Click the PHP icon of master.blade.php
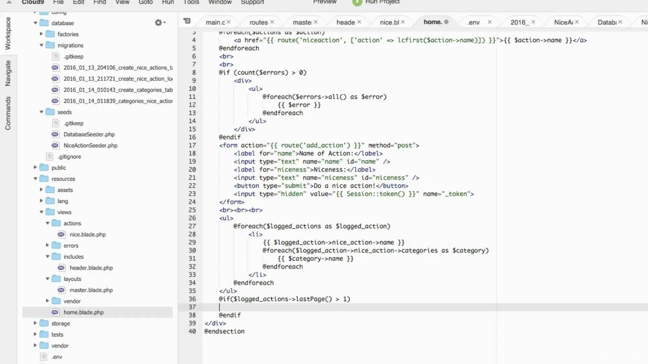Image resolution: width=648 pixels, height=364 pixels. (x=61, y=290)
